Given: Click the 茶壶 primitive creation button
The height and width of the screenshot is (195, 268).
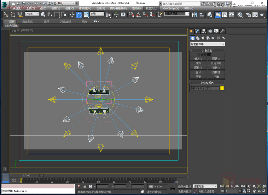Looking at the screenshot, I should [198, 76].
